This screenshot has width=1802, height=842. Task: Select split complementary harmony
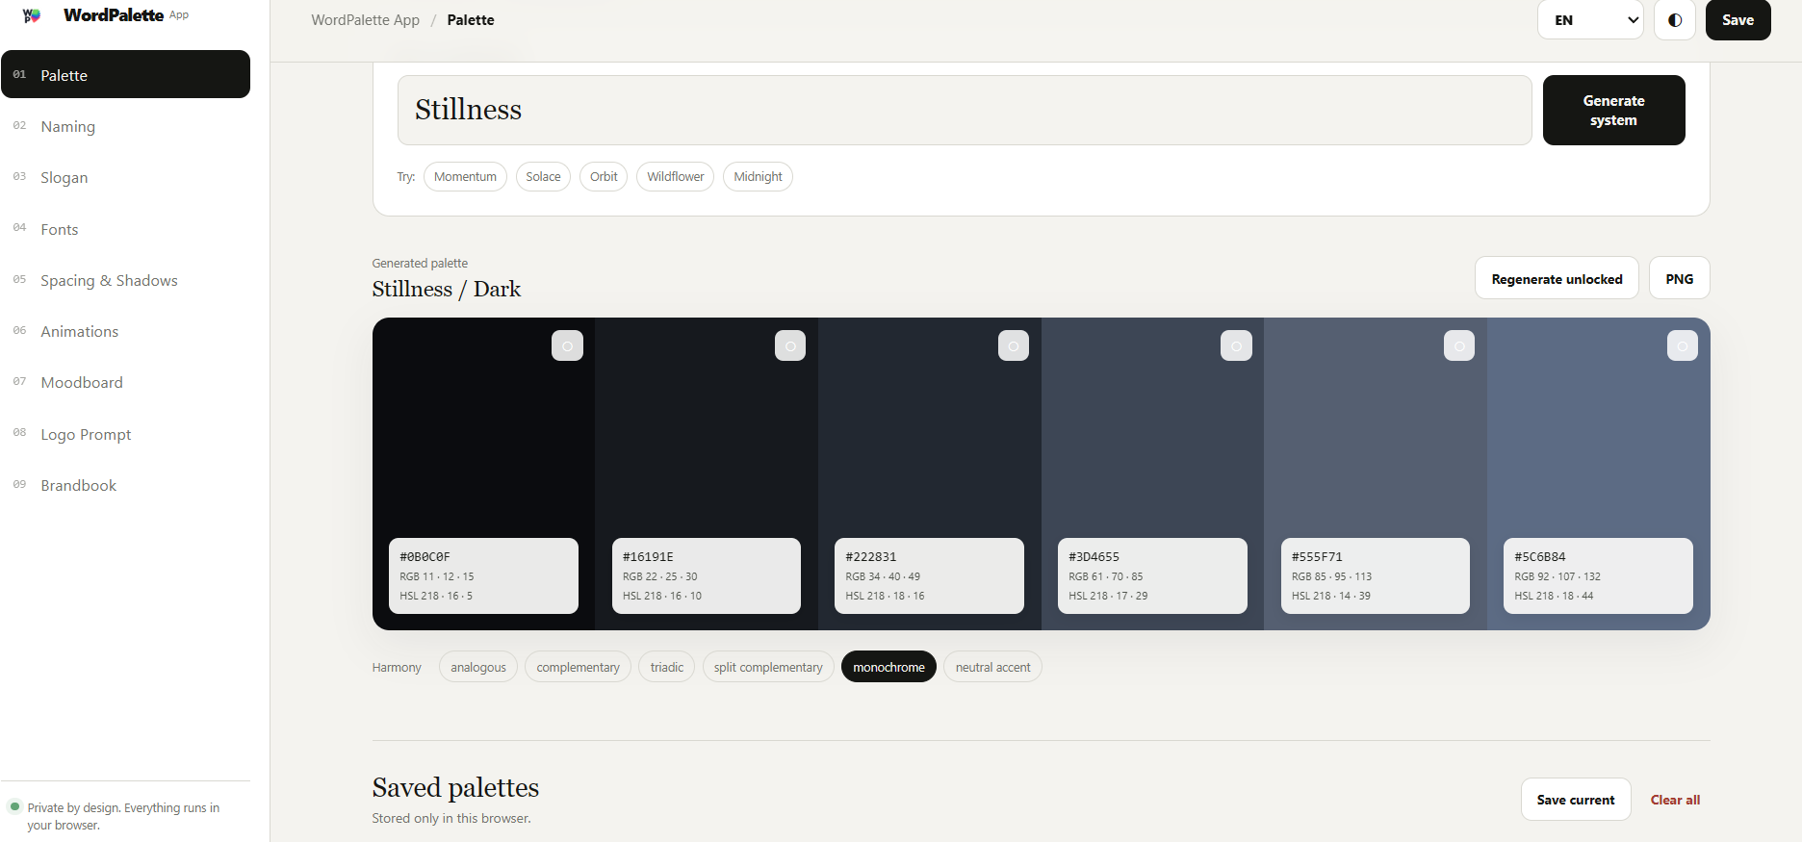pyautogui.click(x=768, y=667)
